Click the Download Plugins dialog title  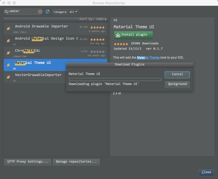coord(130,64)
